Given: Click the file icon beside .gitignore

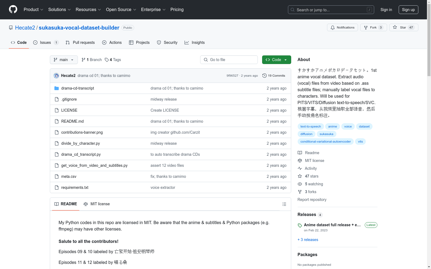Looking at the screenshot, I should 57,99.
